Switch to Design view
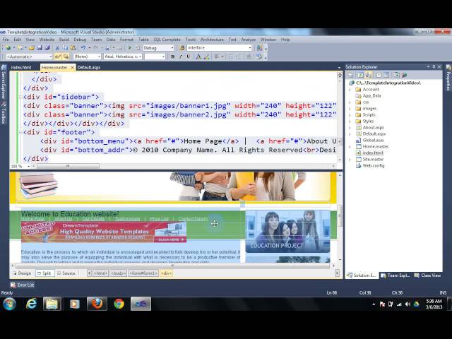Viewport: 452px width, 339px height. [22, 273]
